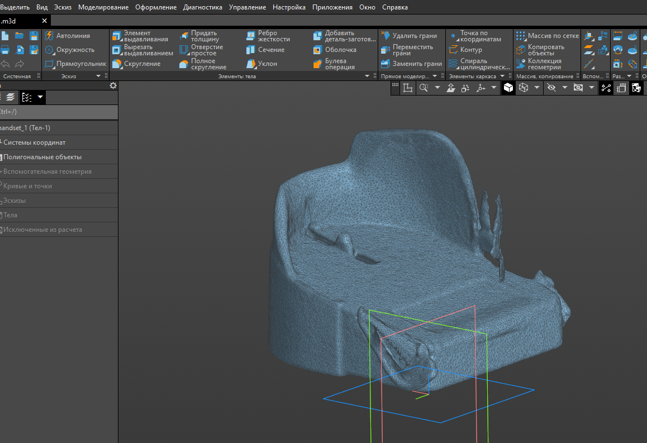
Task: Open the Моделирование menu
Action: [103, 7]
